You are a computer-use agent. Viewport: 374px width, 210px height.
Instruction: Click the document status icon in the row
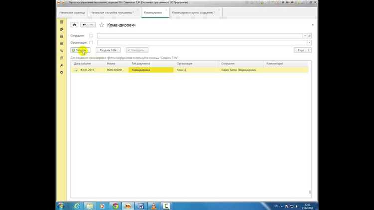point(76,70)
